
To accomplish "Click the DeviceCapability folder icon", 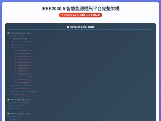I will point(8,33).
